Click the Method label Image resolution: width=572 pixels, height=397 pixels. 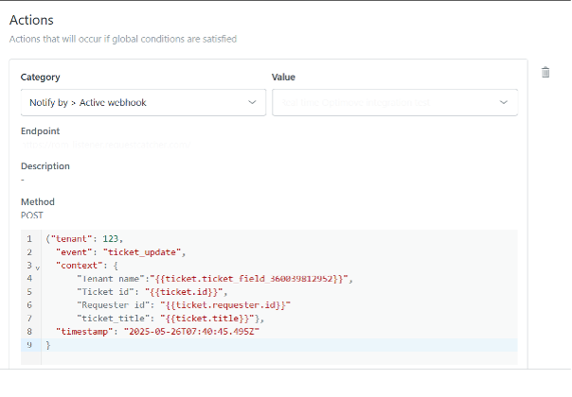pyautogui.click(x=38, y=201)
